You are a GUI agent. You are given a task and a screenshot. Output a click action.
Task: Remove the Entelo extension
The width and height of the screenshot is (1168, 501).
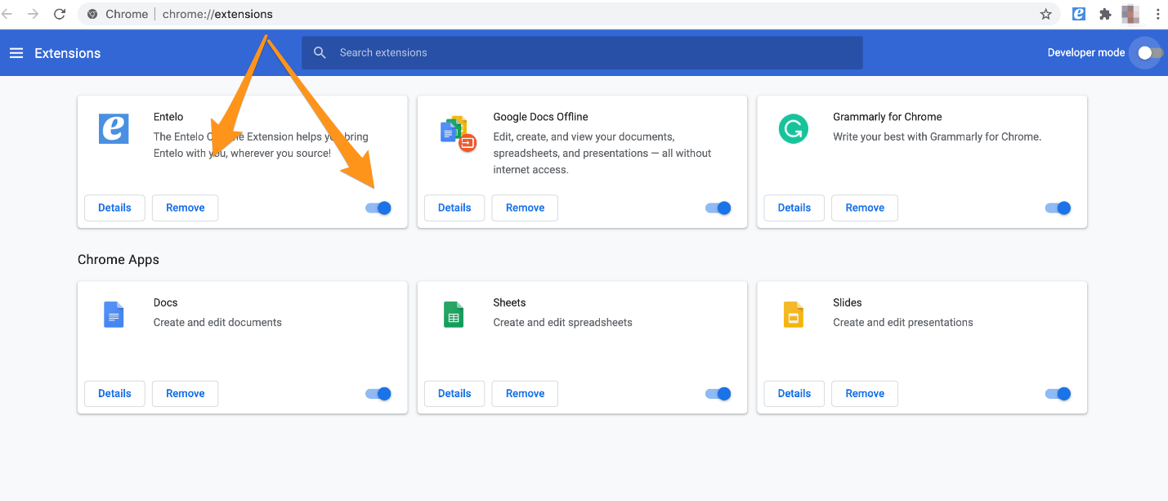click(x=186, y=208)
